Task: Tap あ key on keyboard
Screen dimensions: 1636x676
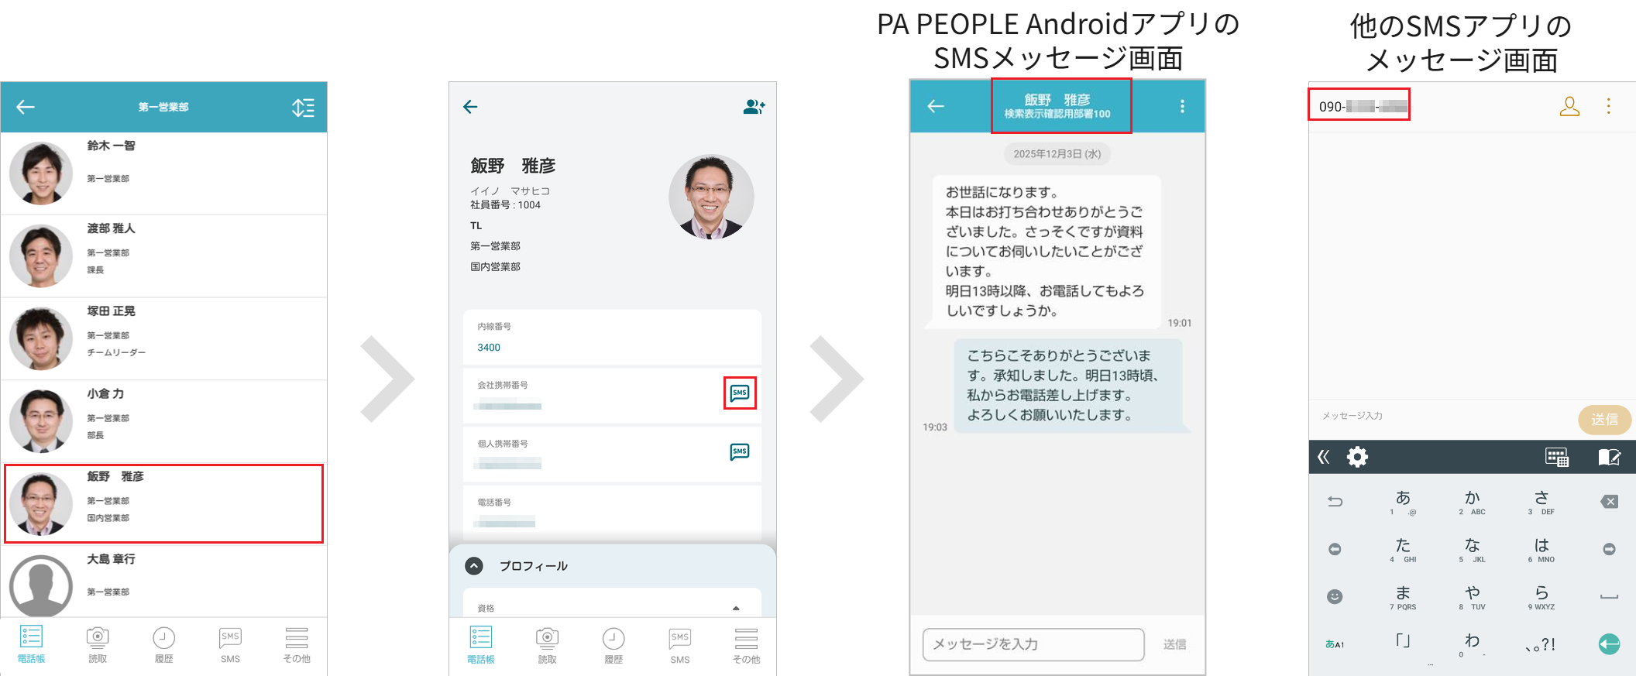Action: tap(1403, 502)
